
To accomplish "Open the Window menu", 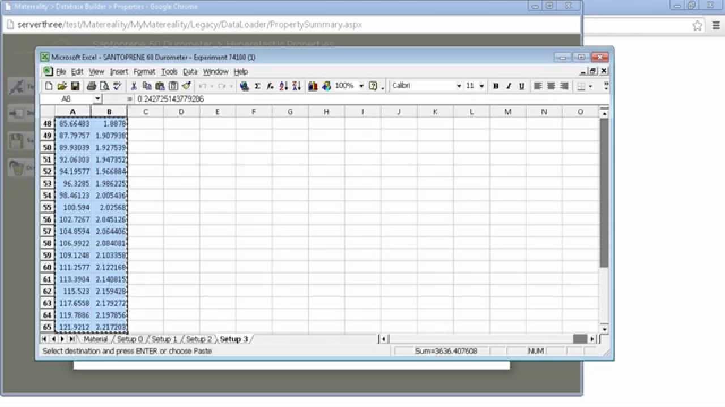I will [x=216, y=72].
